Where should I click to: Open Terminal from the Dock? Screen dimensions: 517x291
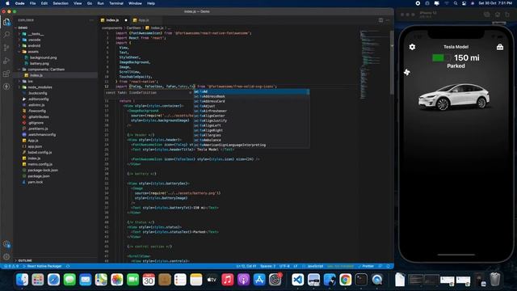tap(361, 280)
